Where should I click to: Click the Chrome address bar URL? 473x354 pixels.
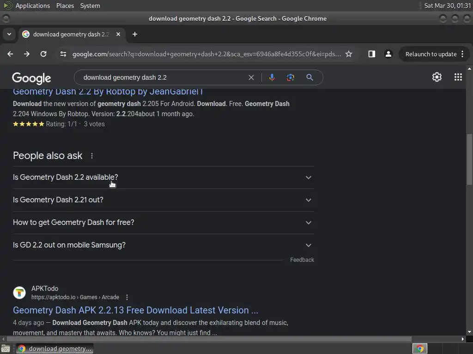coord(206,54)
